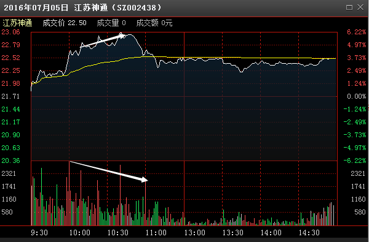Click the left 1741 volume label
This screenshot has width=369, height=242.
pyautogui.click(x=9, y=186)
